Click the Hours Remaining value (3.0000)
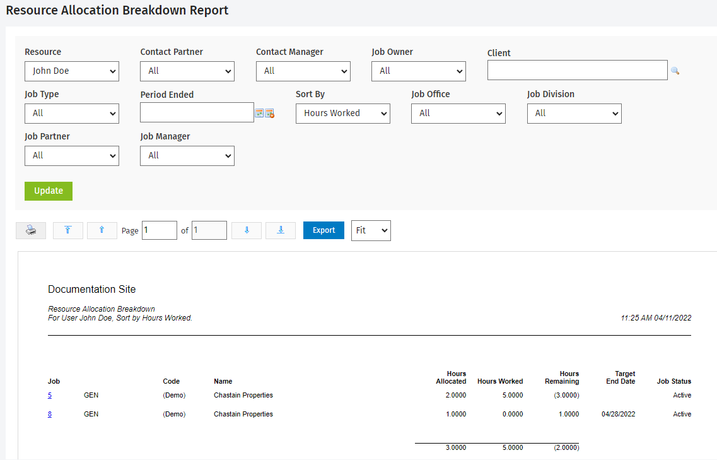 566,395
